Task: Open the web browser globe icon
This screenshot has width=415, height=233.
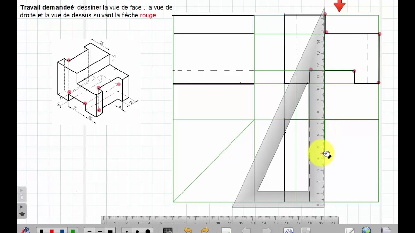Action: pyautogui.click(x=366, y=230)
